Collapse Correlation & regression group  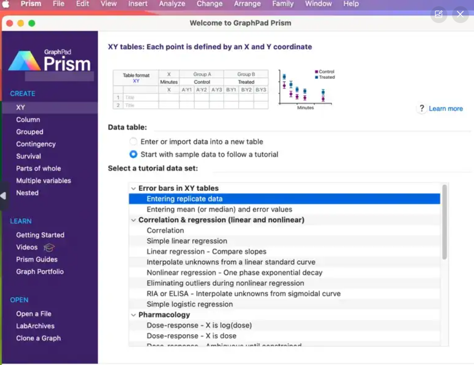(x=133, y=220)
